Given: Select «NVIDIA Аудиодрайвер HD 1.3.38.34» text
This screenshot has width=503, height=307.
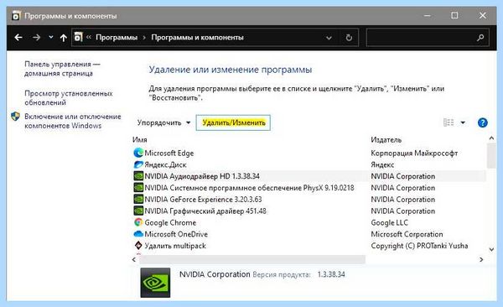Looking at the screenshot, I should [x=202, y=176].
